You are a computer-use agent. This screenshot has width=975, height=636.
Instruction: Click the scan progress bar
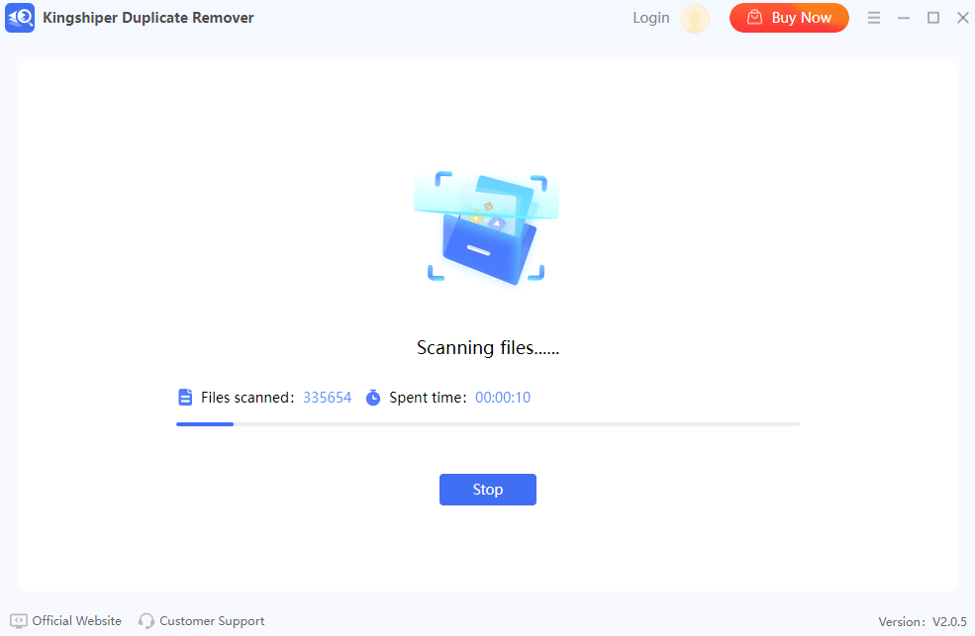487,424
